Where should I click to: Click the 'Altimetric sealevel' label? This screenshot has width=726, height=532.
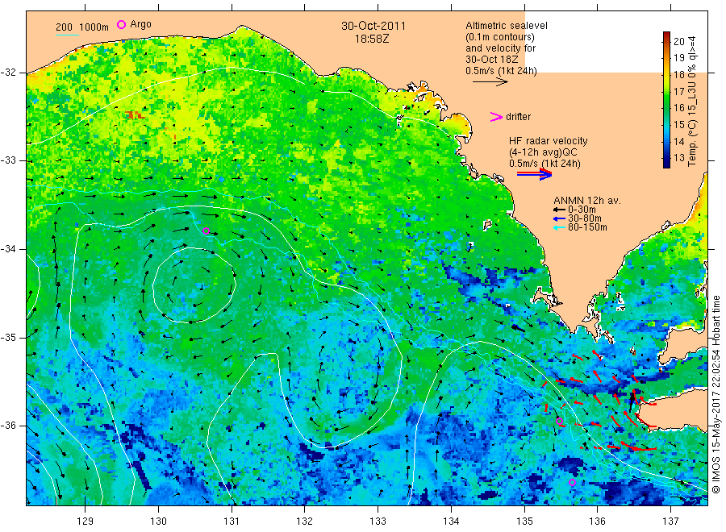click(507, 26)
